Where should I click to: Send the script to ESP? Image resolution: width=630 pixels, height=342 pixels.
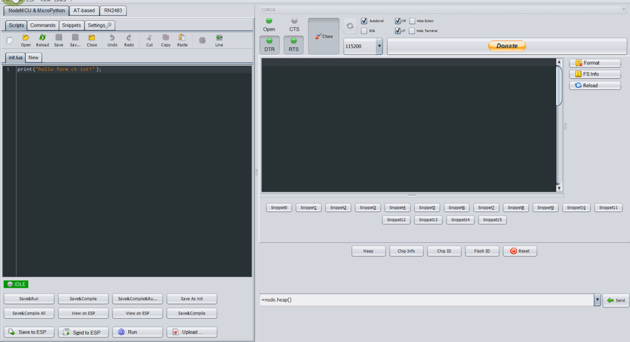[x=83, y=332]
